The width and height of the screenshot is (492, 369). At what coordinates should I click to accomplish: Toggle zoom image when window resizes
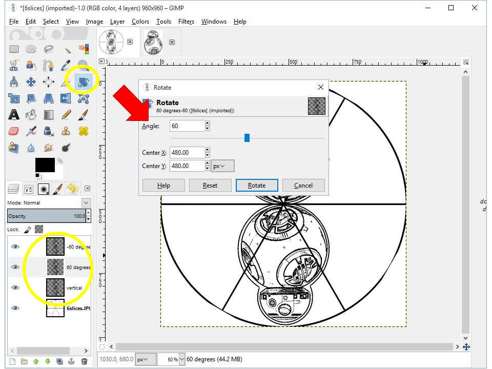click(466, 62)
